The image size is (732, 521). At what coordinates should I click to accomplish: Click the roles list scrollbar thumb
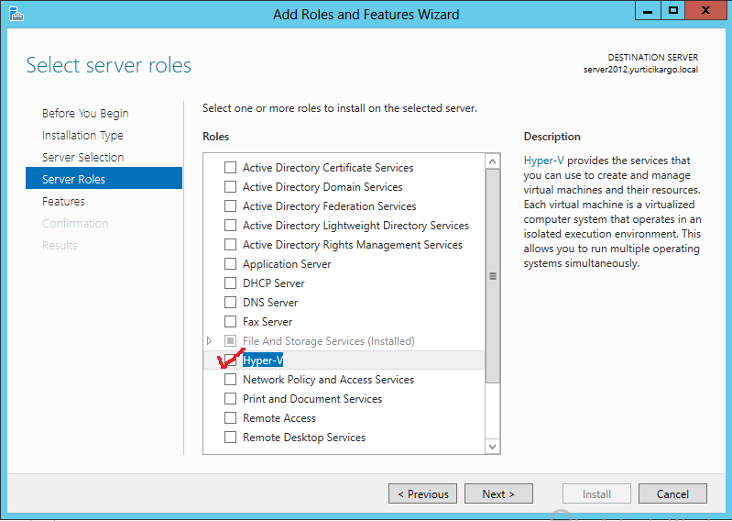coord(492,275)
